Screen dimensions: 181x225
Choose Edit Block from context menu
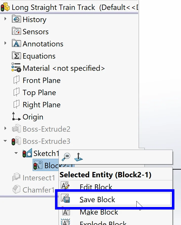tap(96, 187)
